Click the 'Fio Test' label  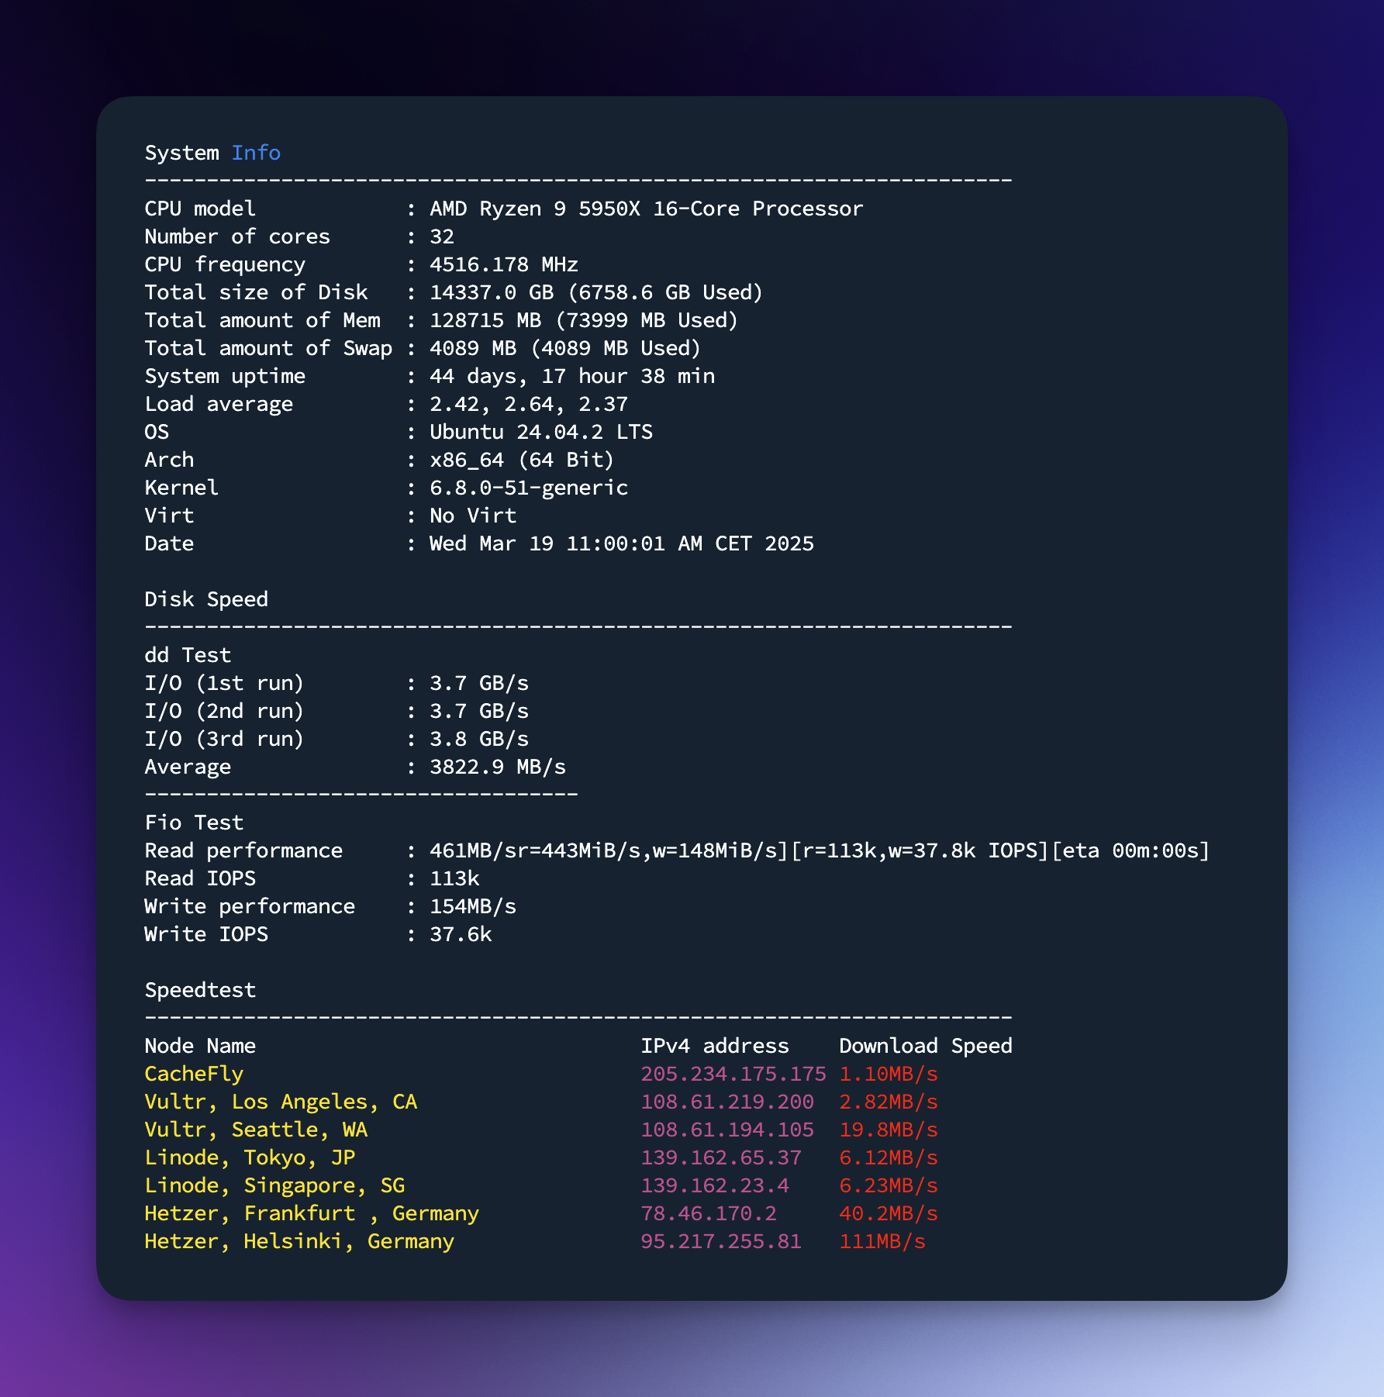[194, 823]
